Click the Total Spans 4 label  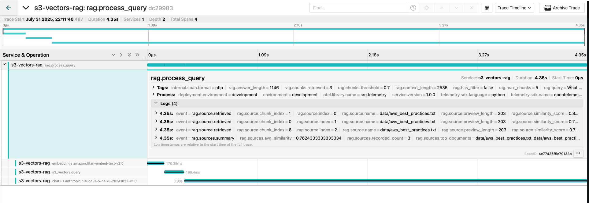click(184, 19)
